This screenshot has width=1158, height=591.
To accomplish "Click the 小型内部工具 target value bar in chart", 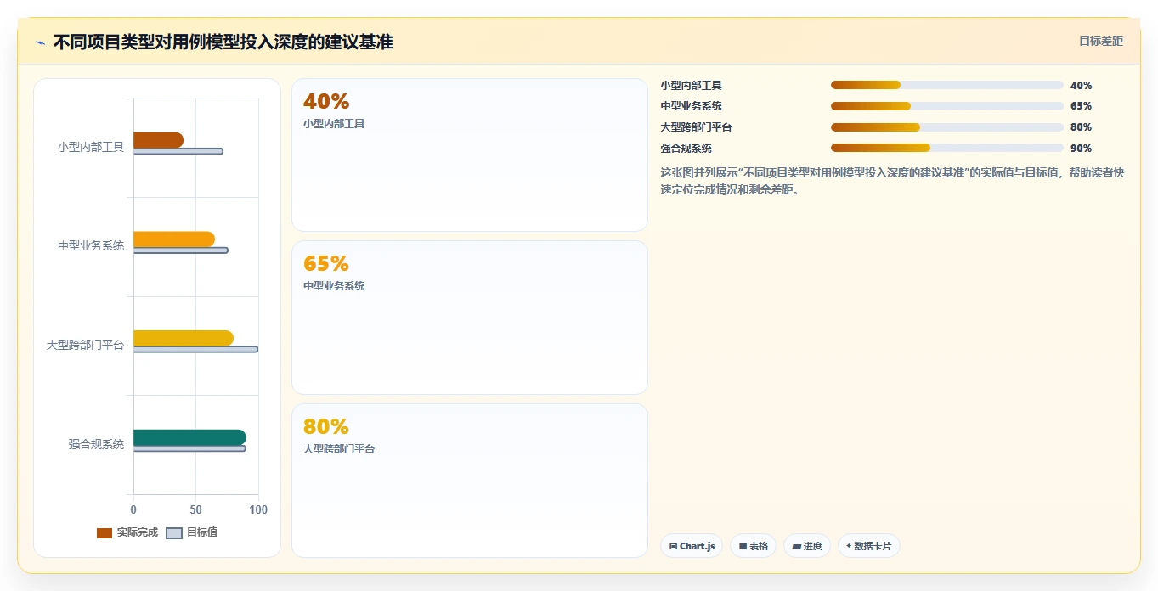I will [178, 151].
